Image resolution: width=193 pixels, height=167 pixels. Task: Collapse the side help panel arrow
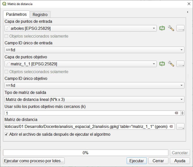[x=187, y=12]
